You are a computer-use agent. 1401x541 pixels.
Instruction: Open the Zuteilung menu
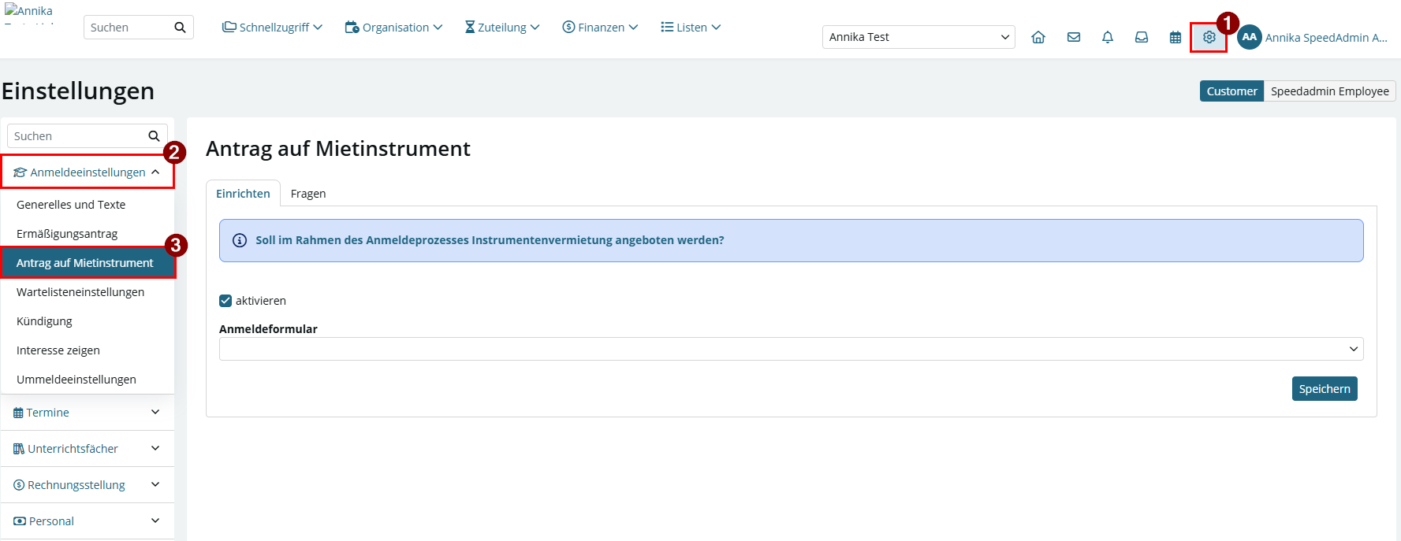502,28
